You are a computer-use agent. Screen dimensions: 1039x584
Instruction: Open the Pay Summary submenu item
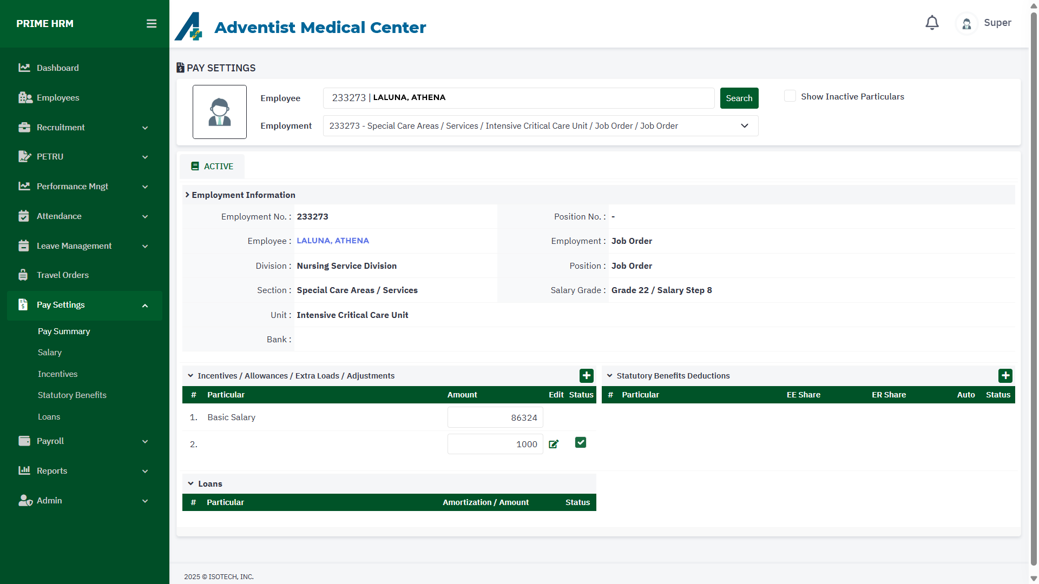(x=64, y=331)
